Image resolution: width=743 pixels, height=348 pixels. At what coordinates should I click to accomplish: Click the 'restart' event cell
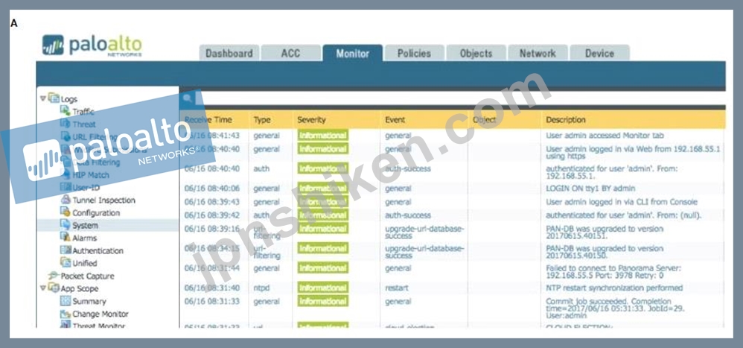click(397, 288)
